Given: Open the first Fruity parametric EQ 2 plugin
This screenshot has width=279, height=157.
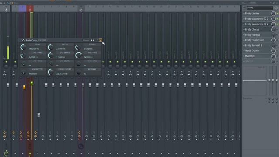Looking at the screenshot, I should click(257, 19).
